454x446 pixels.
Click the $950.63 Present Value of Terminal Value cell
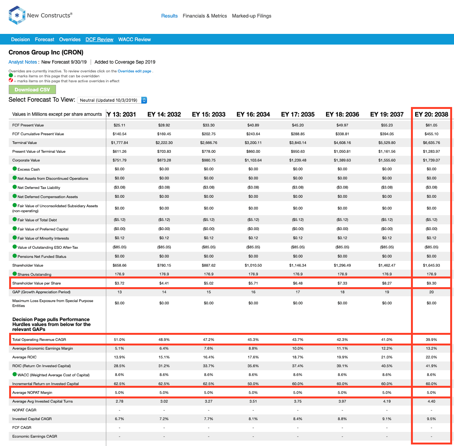pyautogui.click(x=297, y=152)
